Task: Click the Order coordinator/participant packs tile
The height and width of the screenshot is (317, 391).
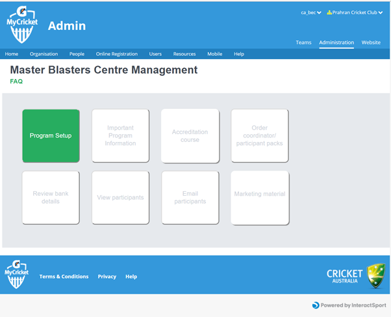Action: coord(260,136)
